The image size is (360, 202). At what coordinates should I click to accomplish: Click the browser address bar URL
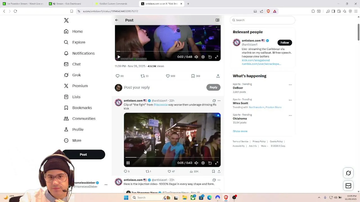point(111,11)
